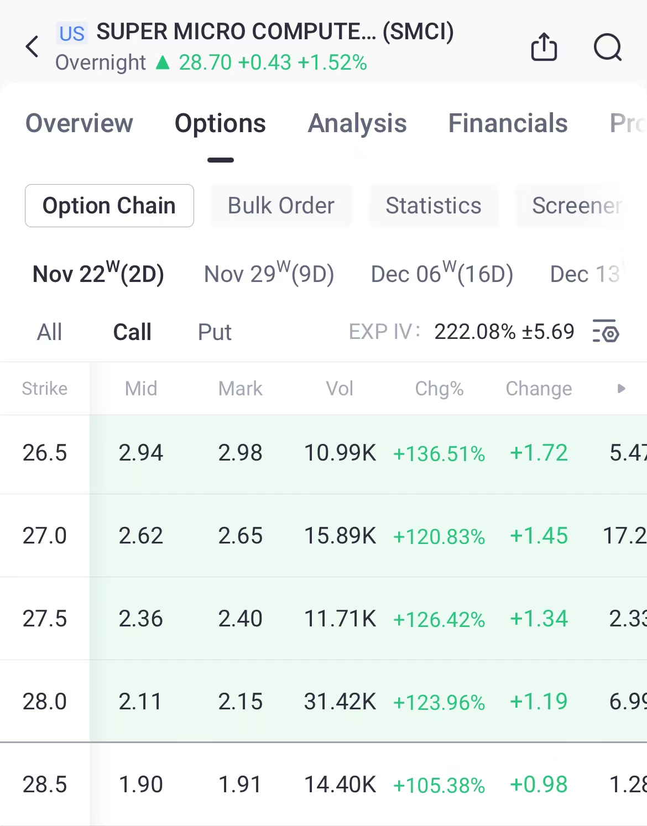Tap the share icon
This screenshot has width=647, height=826.
(x=544, y=46)
